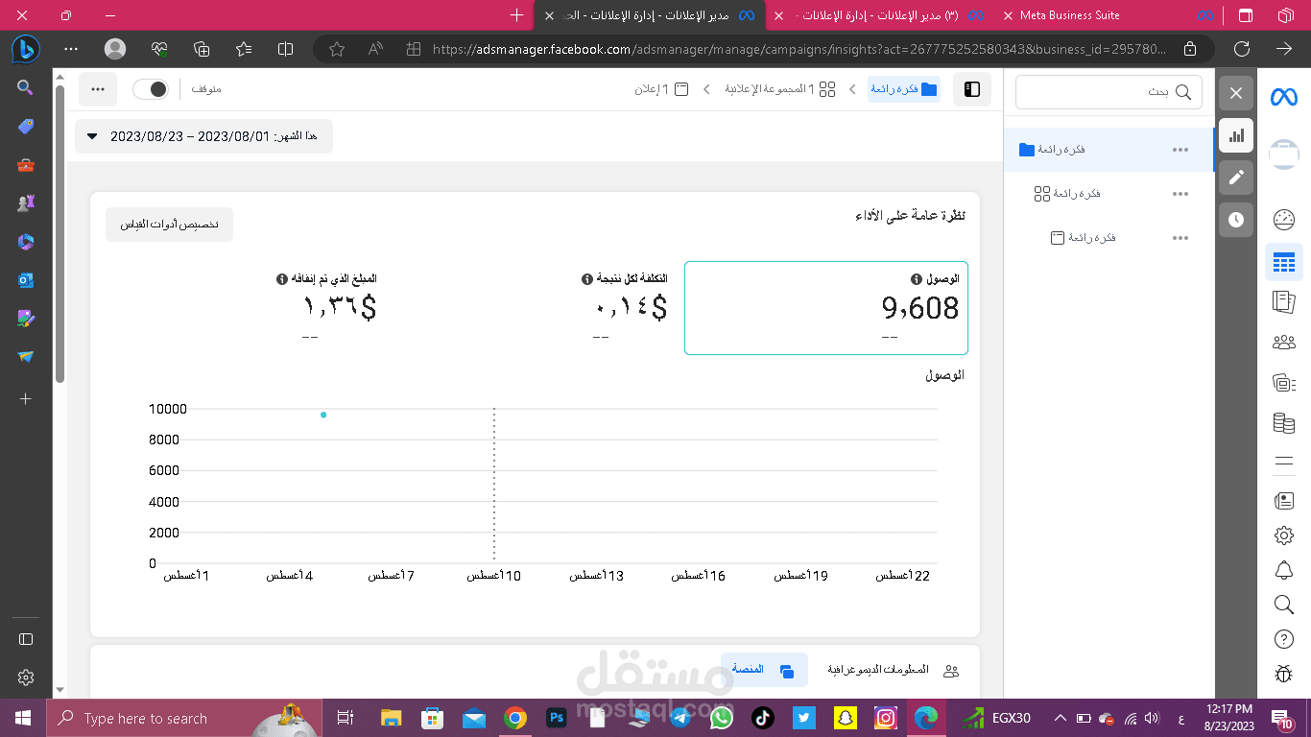Viewport: 1311px width, 737px height.
Task: Open the charts insights panel icon
Action: pos(1236,135)
